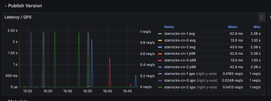
Task: Sort legend by Mean column header
Action: [x=233, y=27]
